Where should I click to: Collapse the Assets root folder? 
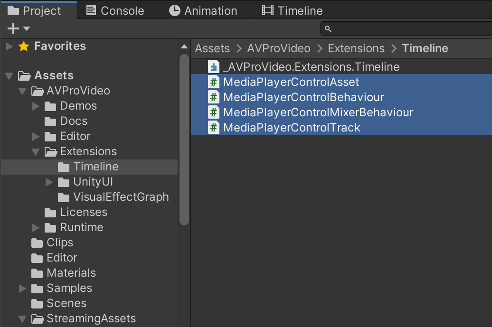click(x=9, y=76)
